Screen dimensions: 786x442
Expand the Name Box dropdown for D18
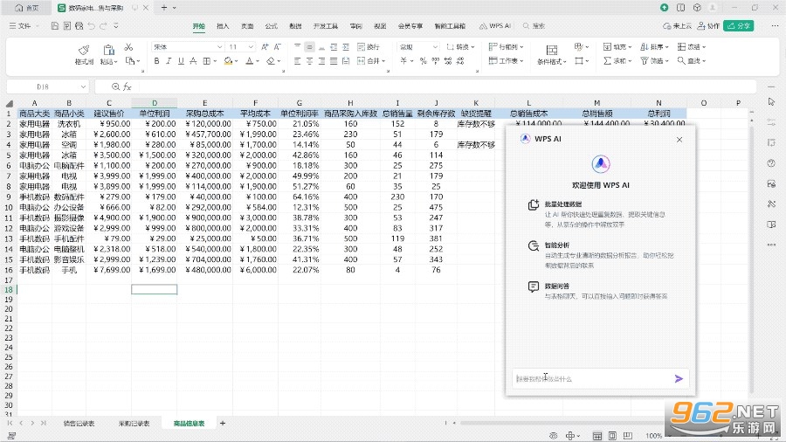click(x=83, y=86)
